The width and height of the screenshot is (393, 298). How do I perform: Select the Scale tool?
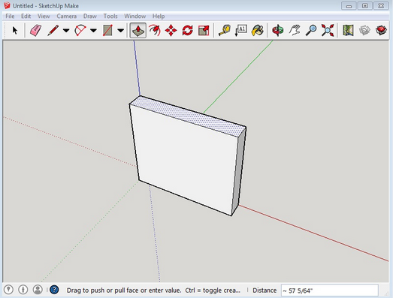tap(204, 31)
